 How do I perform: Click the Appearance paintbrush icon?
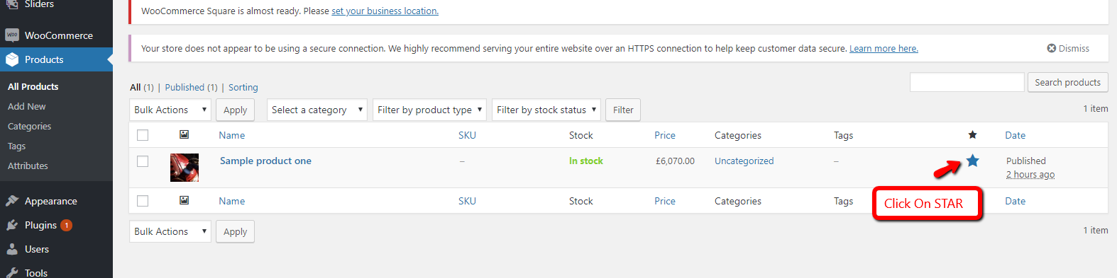click(12, 201)
